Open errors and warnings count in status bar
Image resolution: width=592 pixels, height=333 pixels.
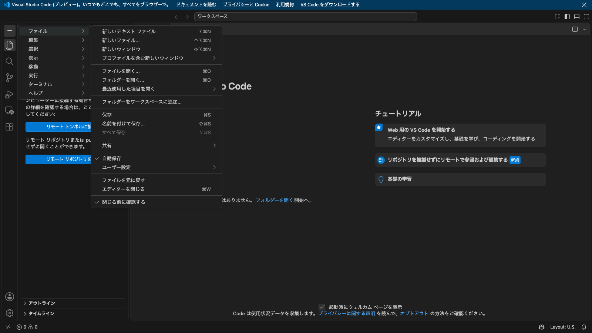point(27,327)
